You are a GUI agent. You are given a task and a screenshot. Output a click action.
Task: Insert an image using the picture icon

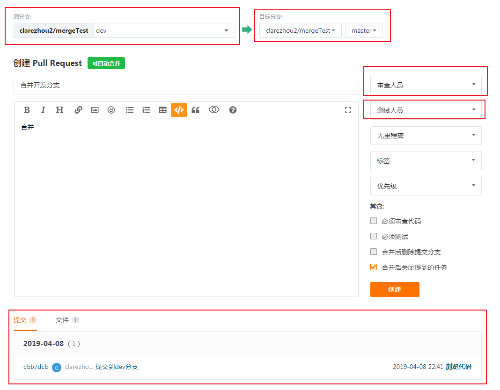95,110
